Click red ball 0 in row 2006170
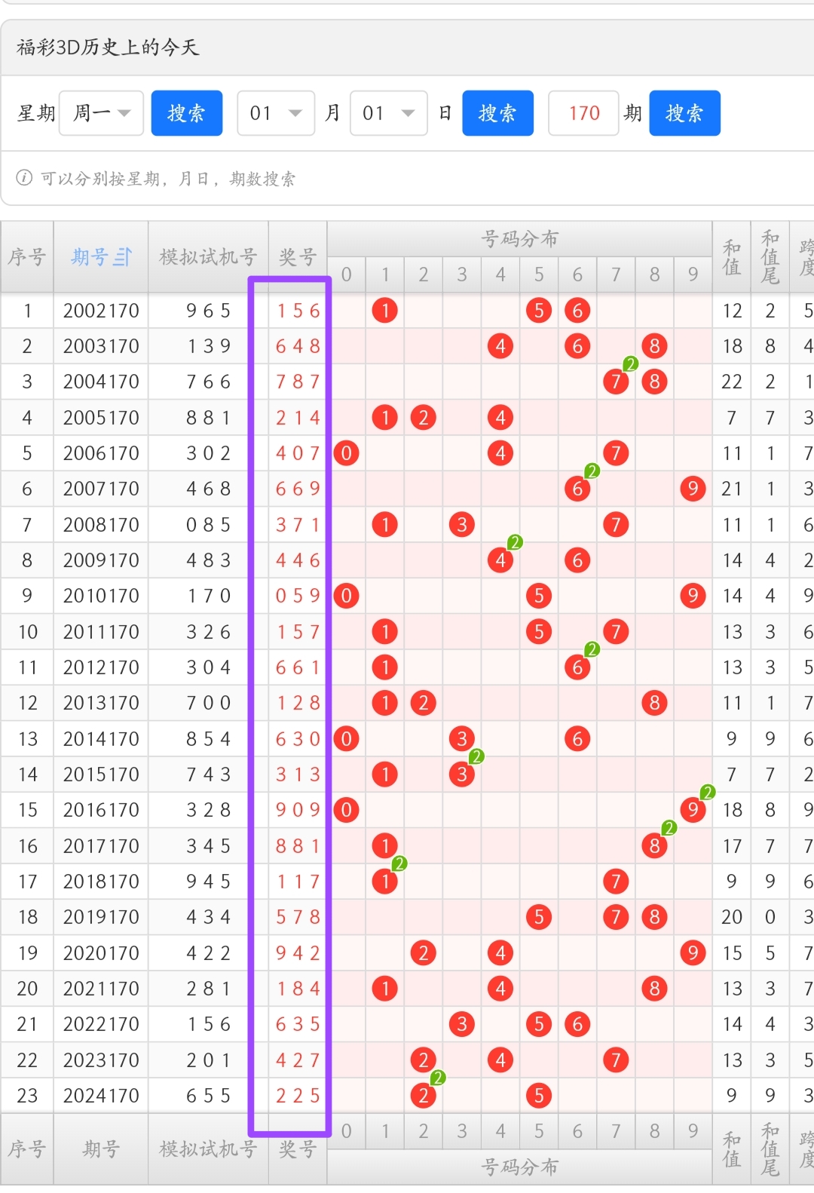The image size is (814, 1193). tap(347, 453)
